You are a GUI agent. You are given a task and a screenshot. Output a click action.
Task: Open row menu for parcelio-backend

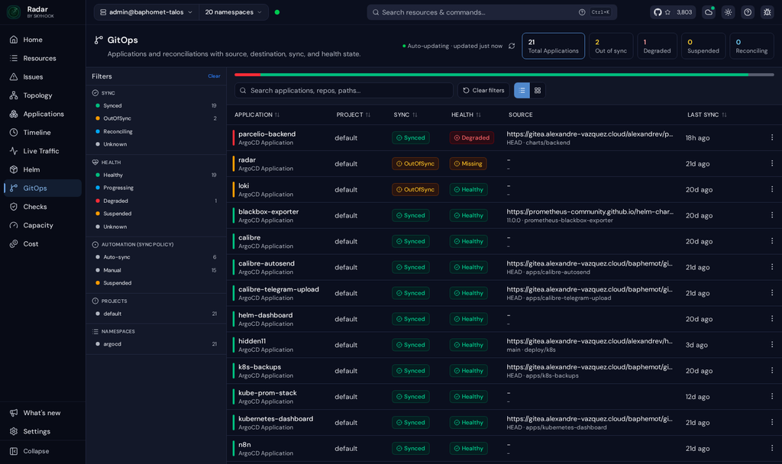coord(772,137)
